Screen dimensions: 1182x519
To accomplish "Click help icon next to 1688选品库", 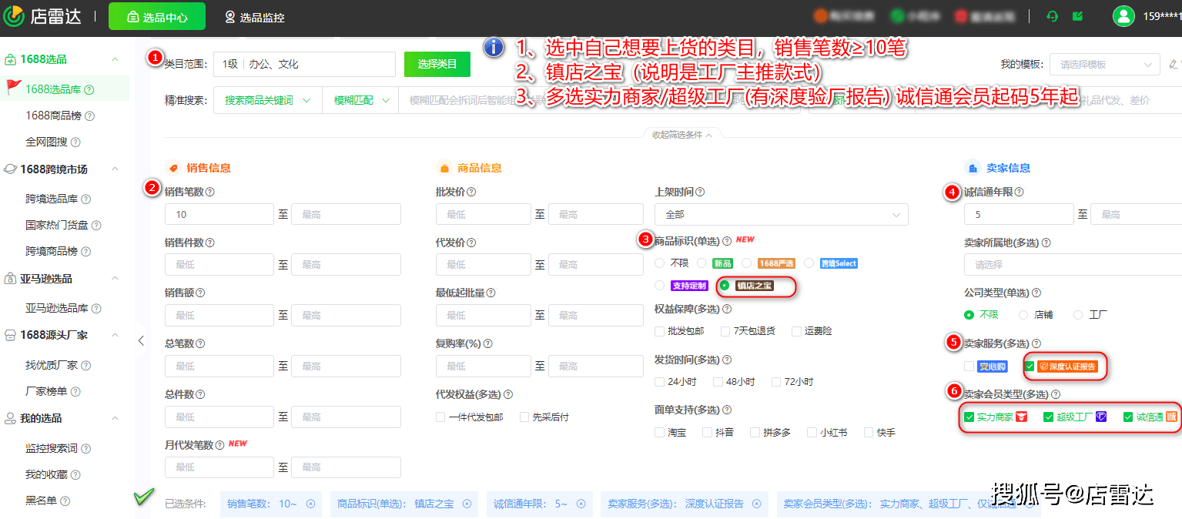I will pos(89,90).
